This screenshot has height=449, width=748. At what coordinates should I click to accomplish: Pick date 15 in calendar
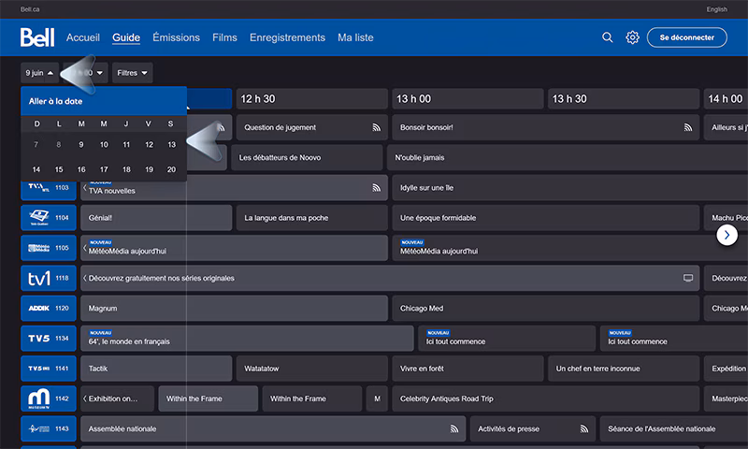point(59,169)
